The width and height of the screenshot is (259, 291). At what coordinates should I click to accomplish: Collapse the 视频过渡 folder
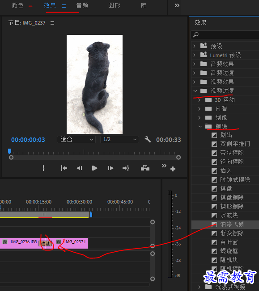(x=195, y=91)
